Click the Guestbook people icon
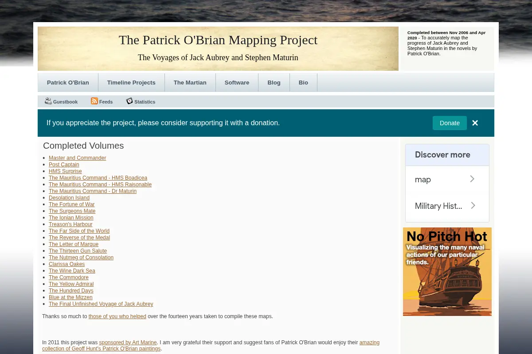Viewport: 532px width, 354px height. [x=48, y=101]
